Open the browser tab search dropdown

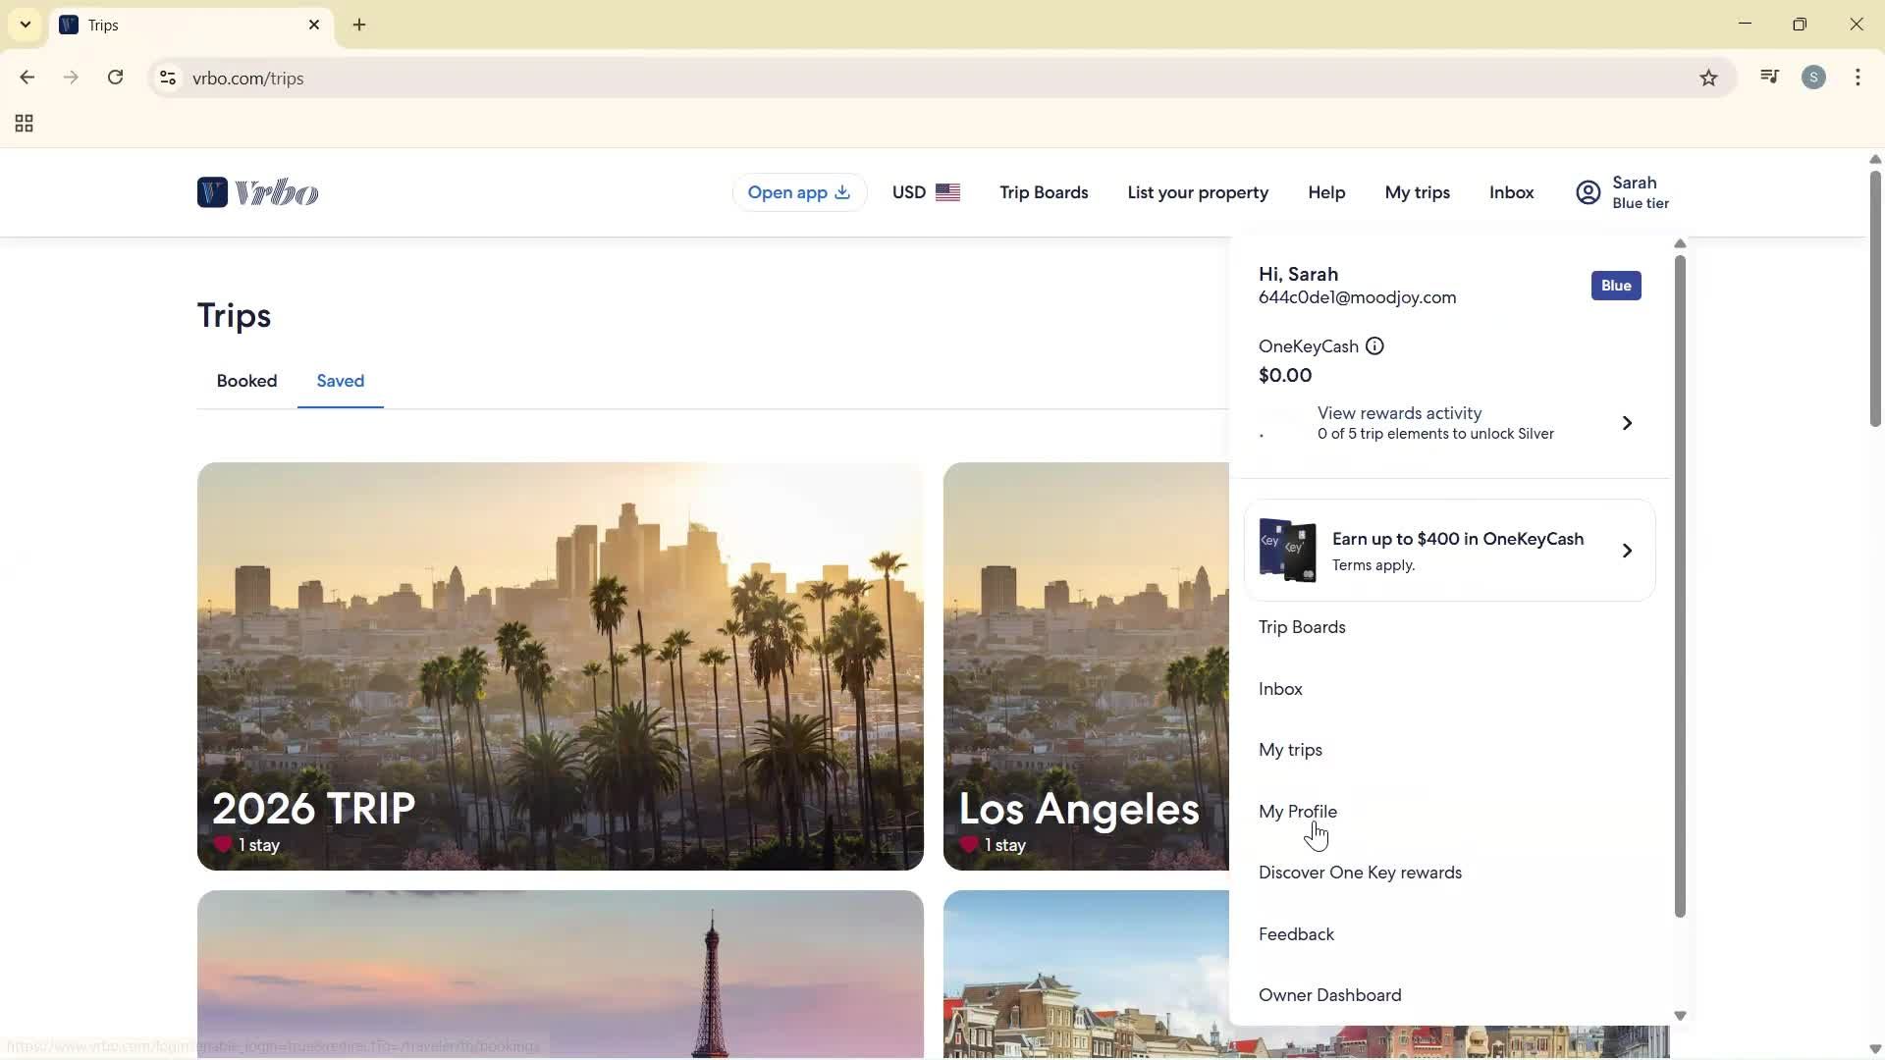tap(25, 25)
